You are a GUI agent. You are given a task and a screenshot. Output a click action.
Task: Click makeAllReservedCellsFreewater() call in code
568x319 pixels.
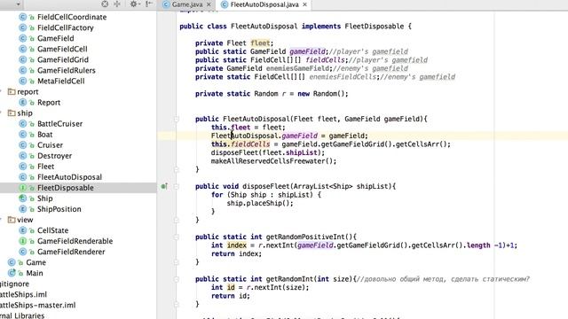pos(273,161)
